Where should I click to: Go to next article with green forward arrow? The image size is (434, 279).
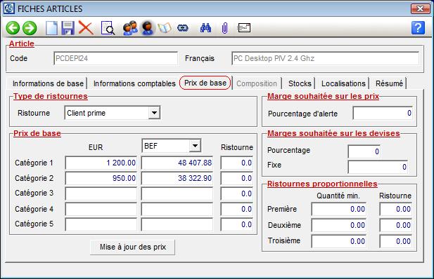(30, 28)
